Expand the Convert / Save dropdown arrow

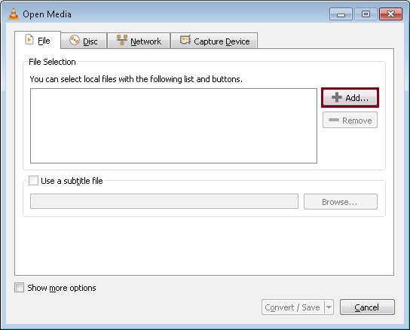pos(329,307)
